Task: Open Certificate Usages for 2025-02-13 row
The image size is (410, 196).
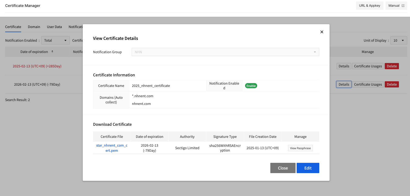Action: tap(368, 66)
